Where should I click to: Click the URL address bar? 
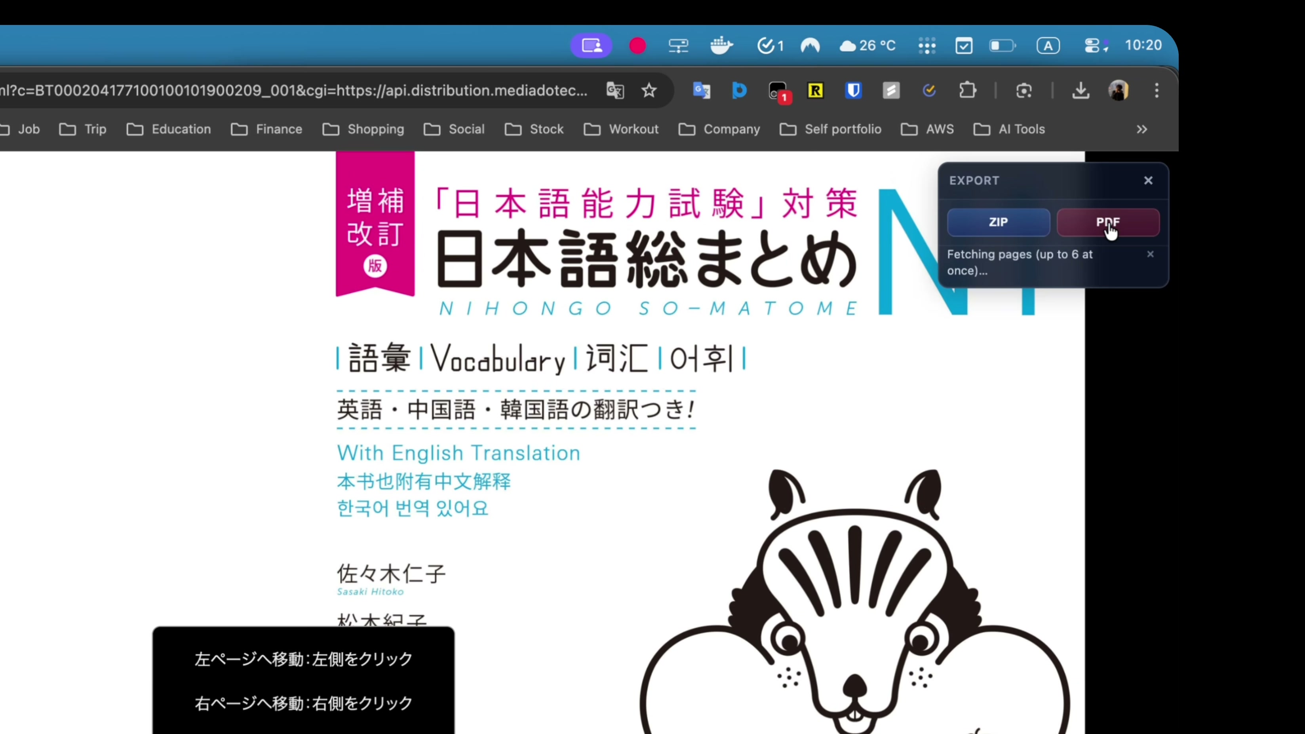pos(294,91)
